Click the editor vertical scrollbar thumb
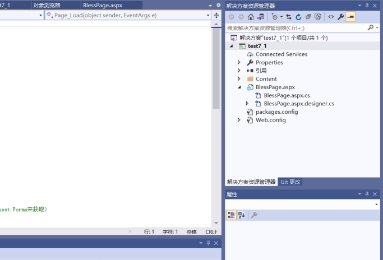Viewport: 383px width, 260px height. [x=216, y=68]
